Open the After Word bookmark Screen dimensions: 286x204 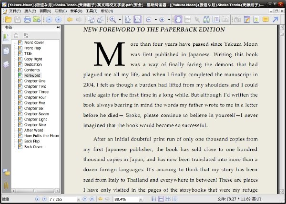pos(33,130)
